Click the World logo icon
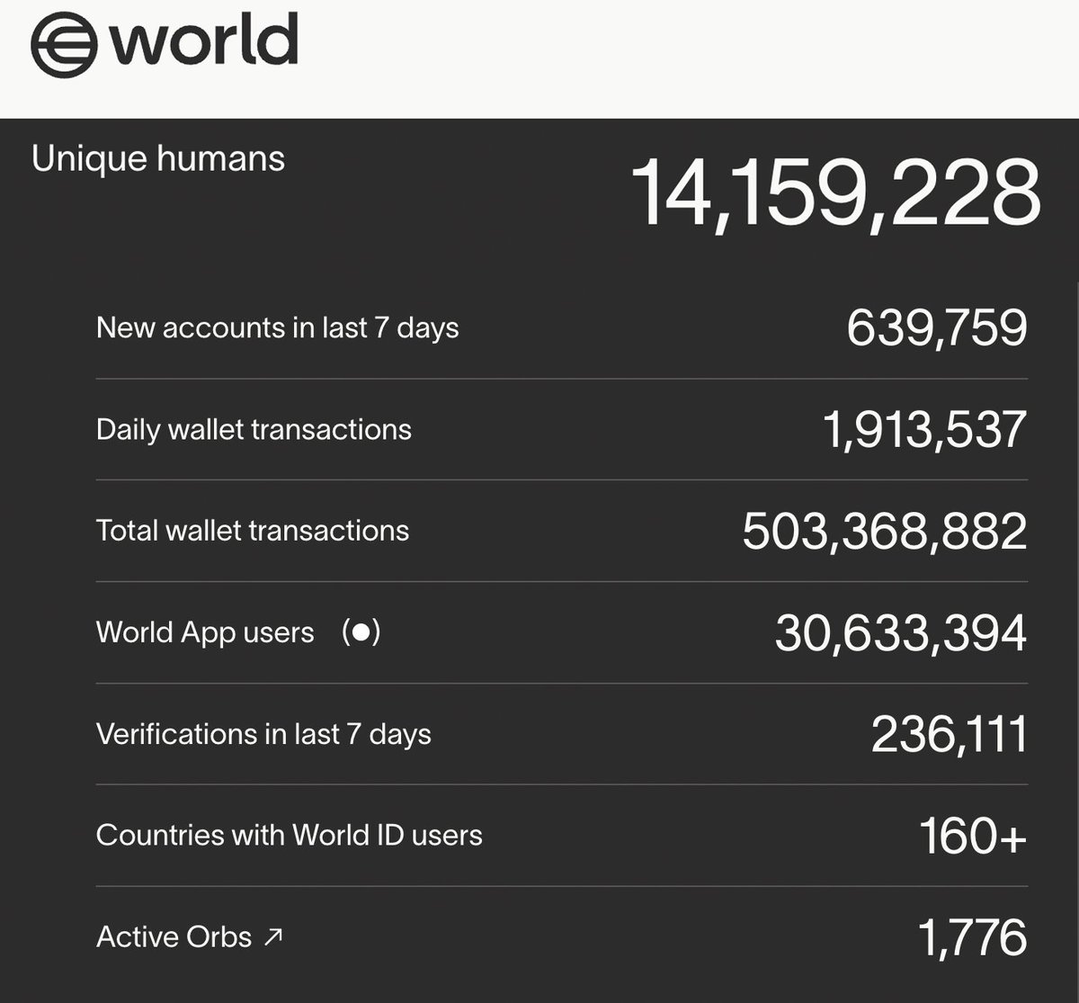 point(66,45)
